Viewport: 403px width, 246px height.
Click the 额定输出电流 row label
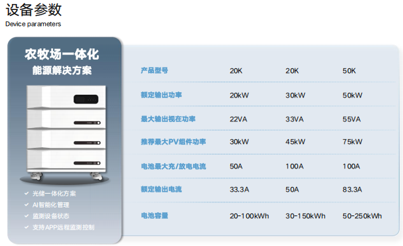[x=161, y=190]
